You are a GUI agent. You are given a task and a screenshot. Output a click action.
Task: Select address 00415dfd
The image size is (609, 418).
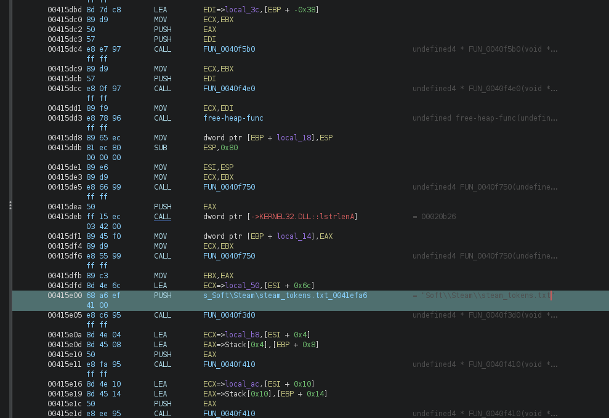pos(65,286)
